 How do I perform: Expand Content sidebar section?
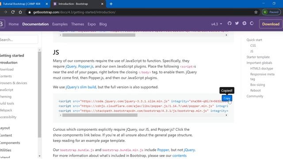click(6, 136)
